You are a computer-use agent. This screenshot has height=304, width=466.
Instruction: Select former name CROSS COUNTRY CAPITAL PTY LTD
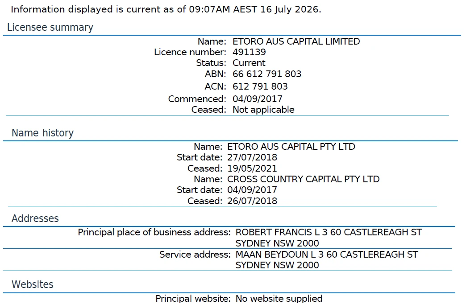click(x=303, y=179)
